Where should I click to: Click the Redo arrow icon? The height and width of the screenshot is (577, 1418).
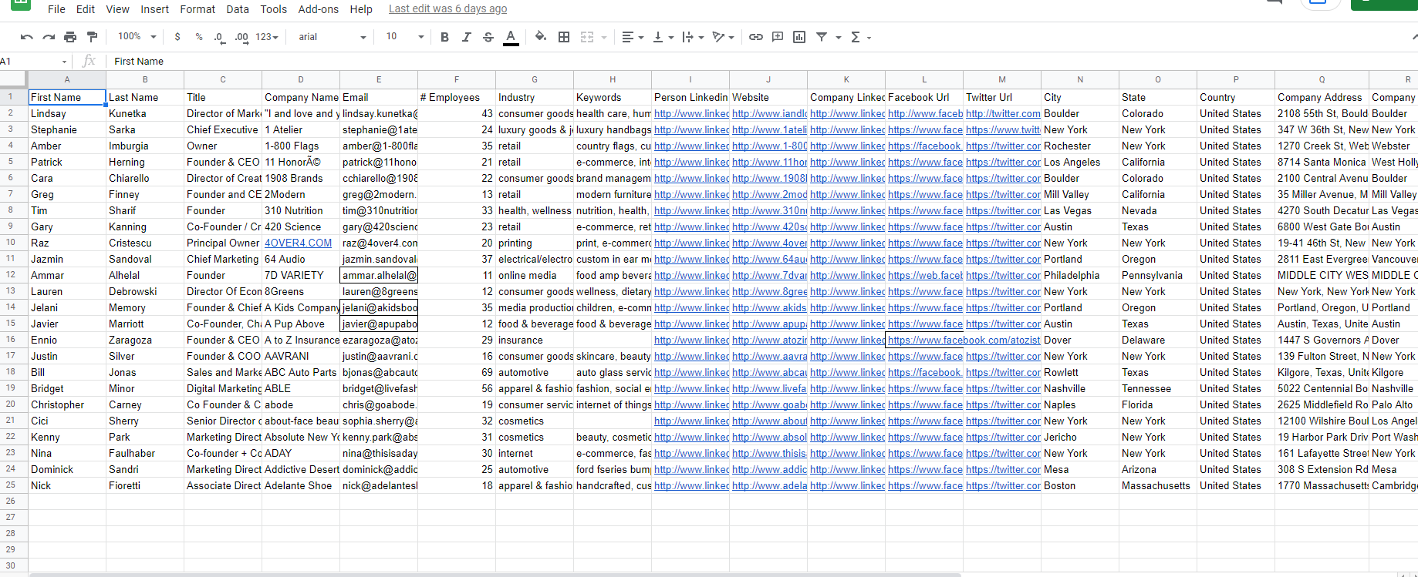[x=49, y=37]
